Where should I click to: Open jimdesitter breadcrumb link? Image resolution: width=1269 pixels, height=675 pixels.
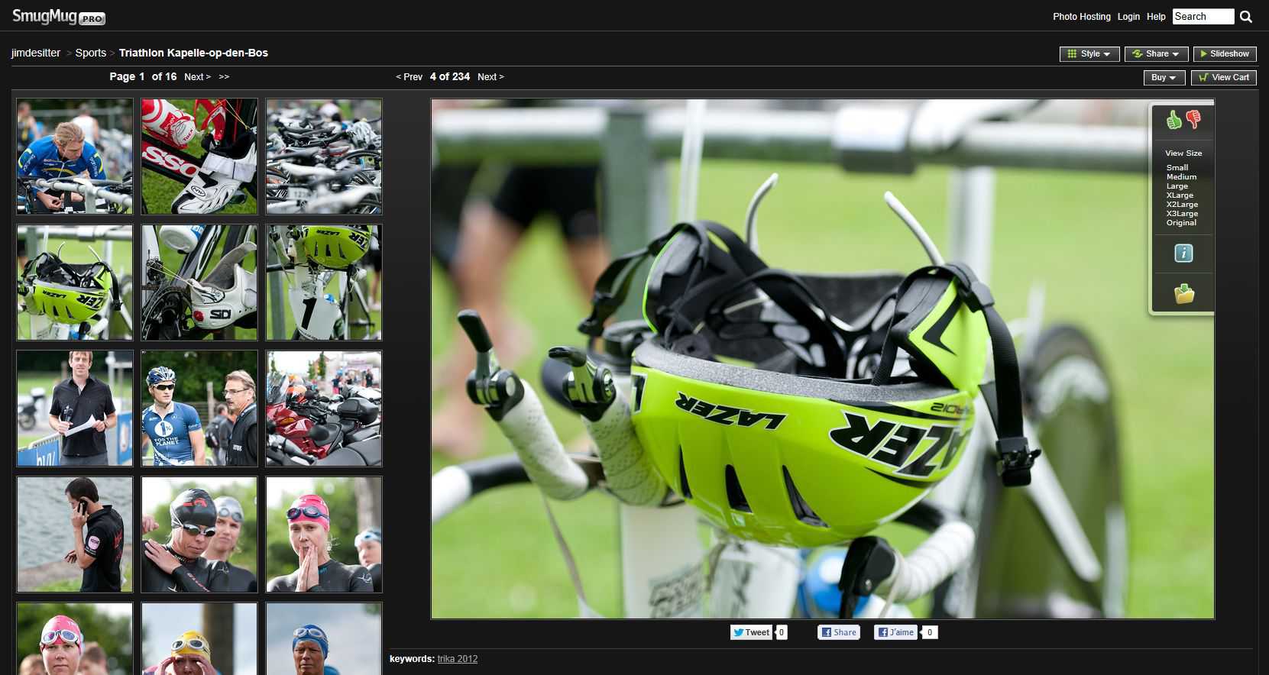pyautogui.click(x=36, y=53)
